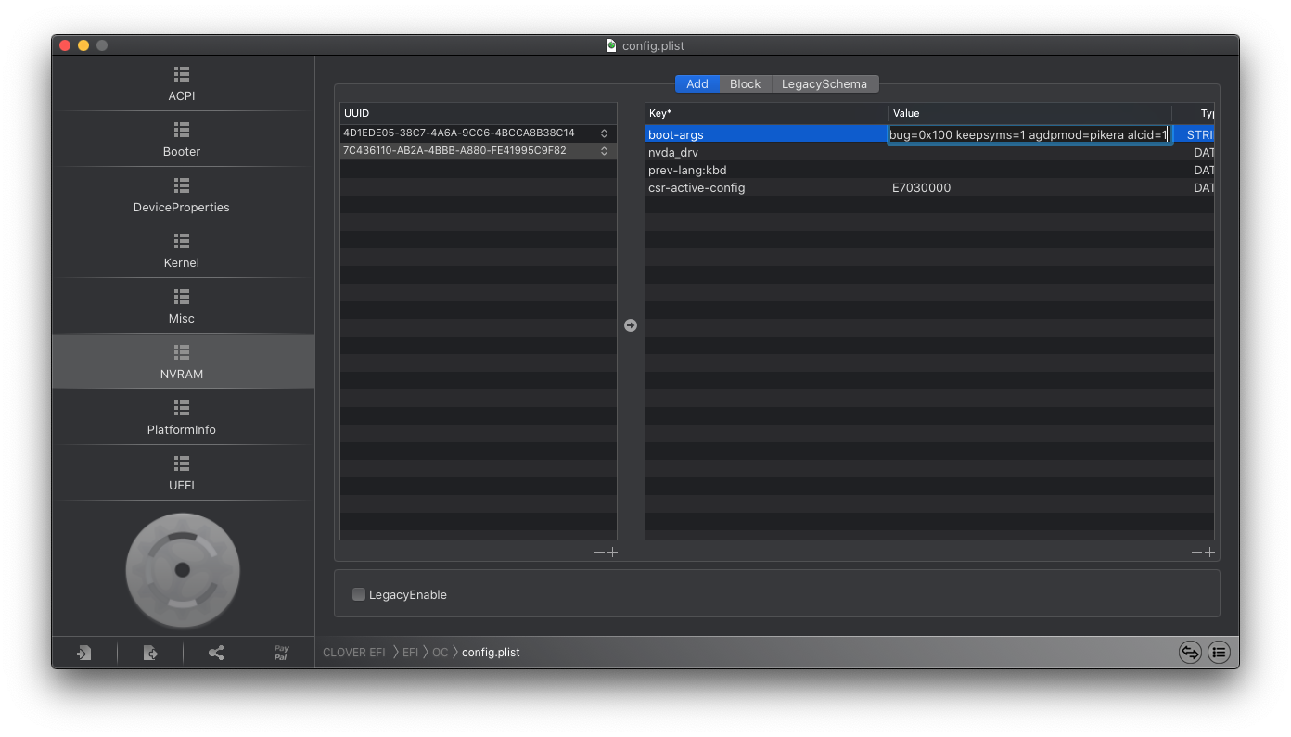The image size is (1291, 737).
Task: Select the Booter sidebar section
Action: [182, 139]
